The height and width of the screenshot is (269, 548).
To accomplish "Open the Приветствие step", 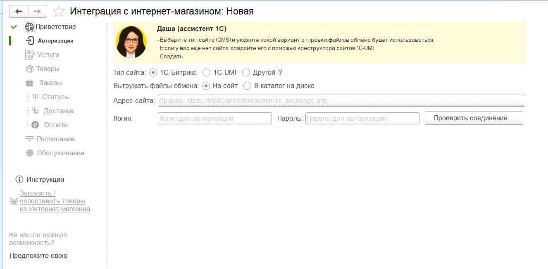I will pyautogui.click(x=56, y=27).
